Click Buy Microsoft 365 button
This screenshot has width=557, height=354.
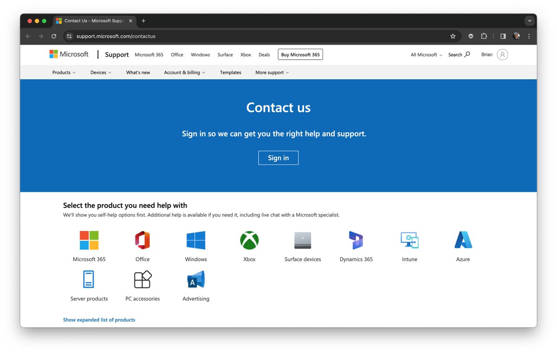(300, 55)
